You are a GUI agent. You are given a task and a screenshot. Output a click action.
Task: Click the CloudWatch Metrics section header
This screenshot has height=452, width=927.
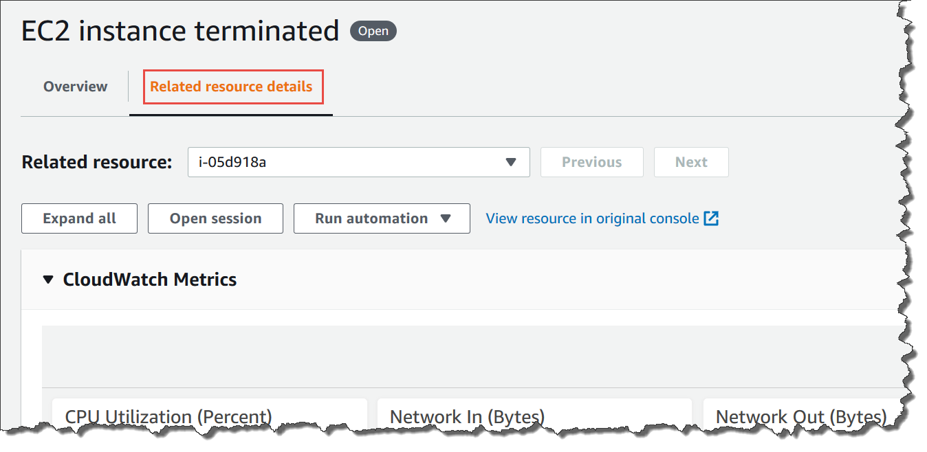[x=149, y=280]
